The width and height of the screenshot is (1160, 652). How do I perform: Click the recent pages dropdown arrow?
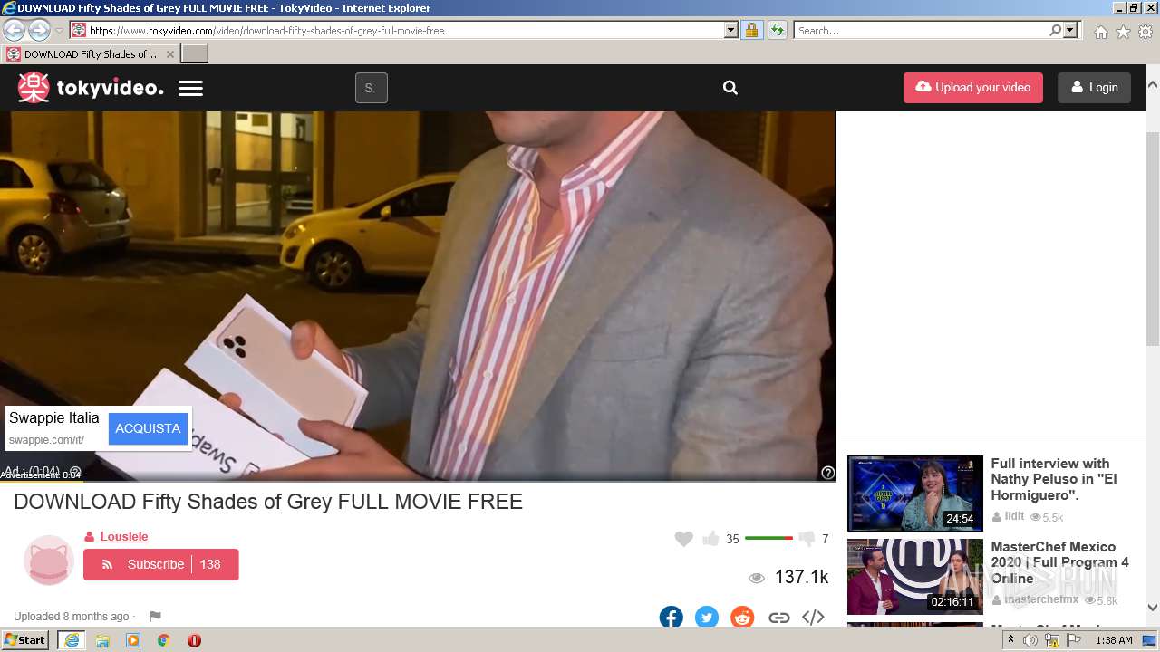[x=59, y=30]
